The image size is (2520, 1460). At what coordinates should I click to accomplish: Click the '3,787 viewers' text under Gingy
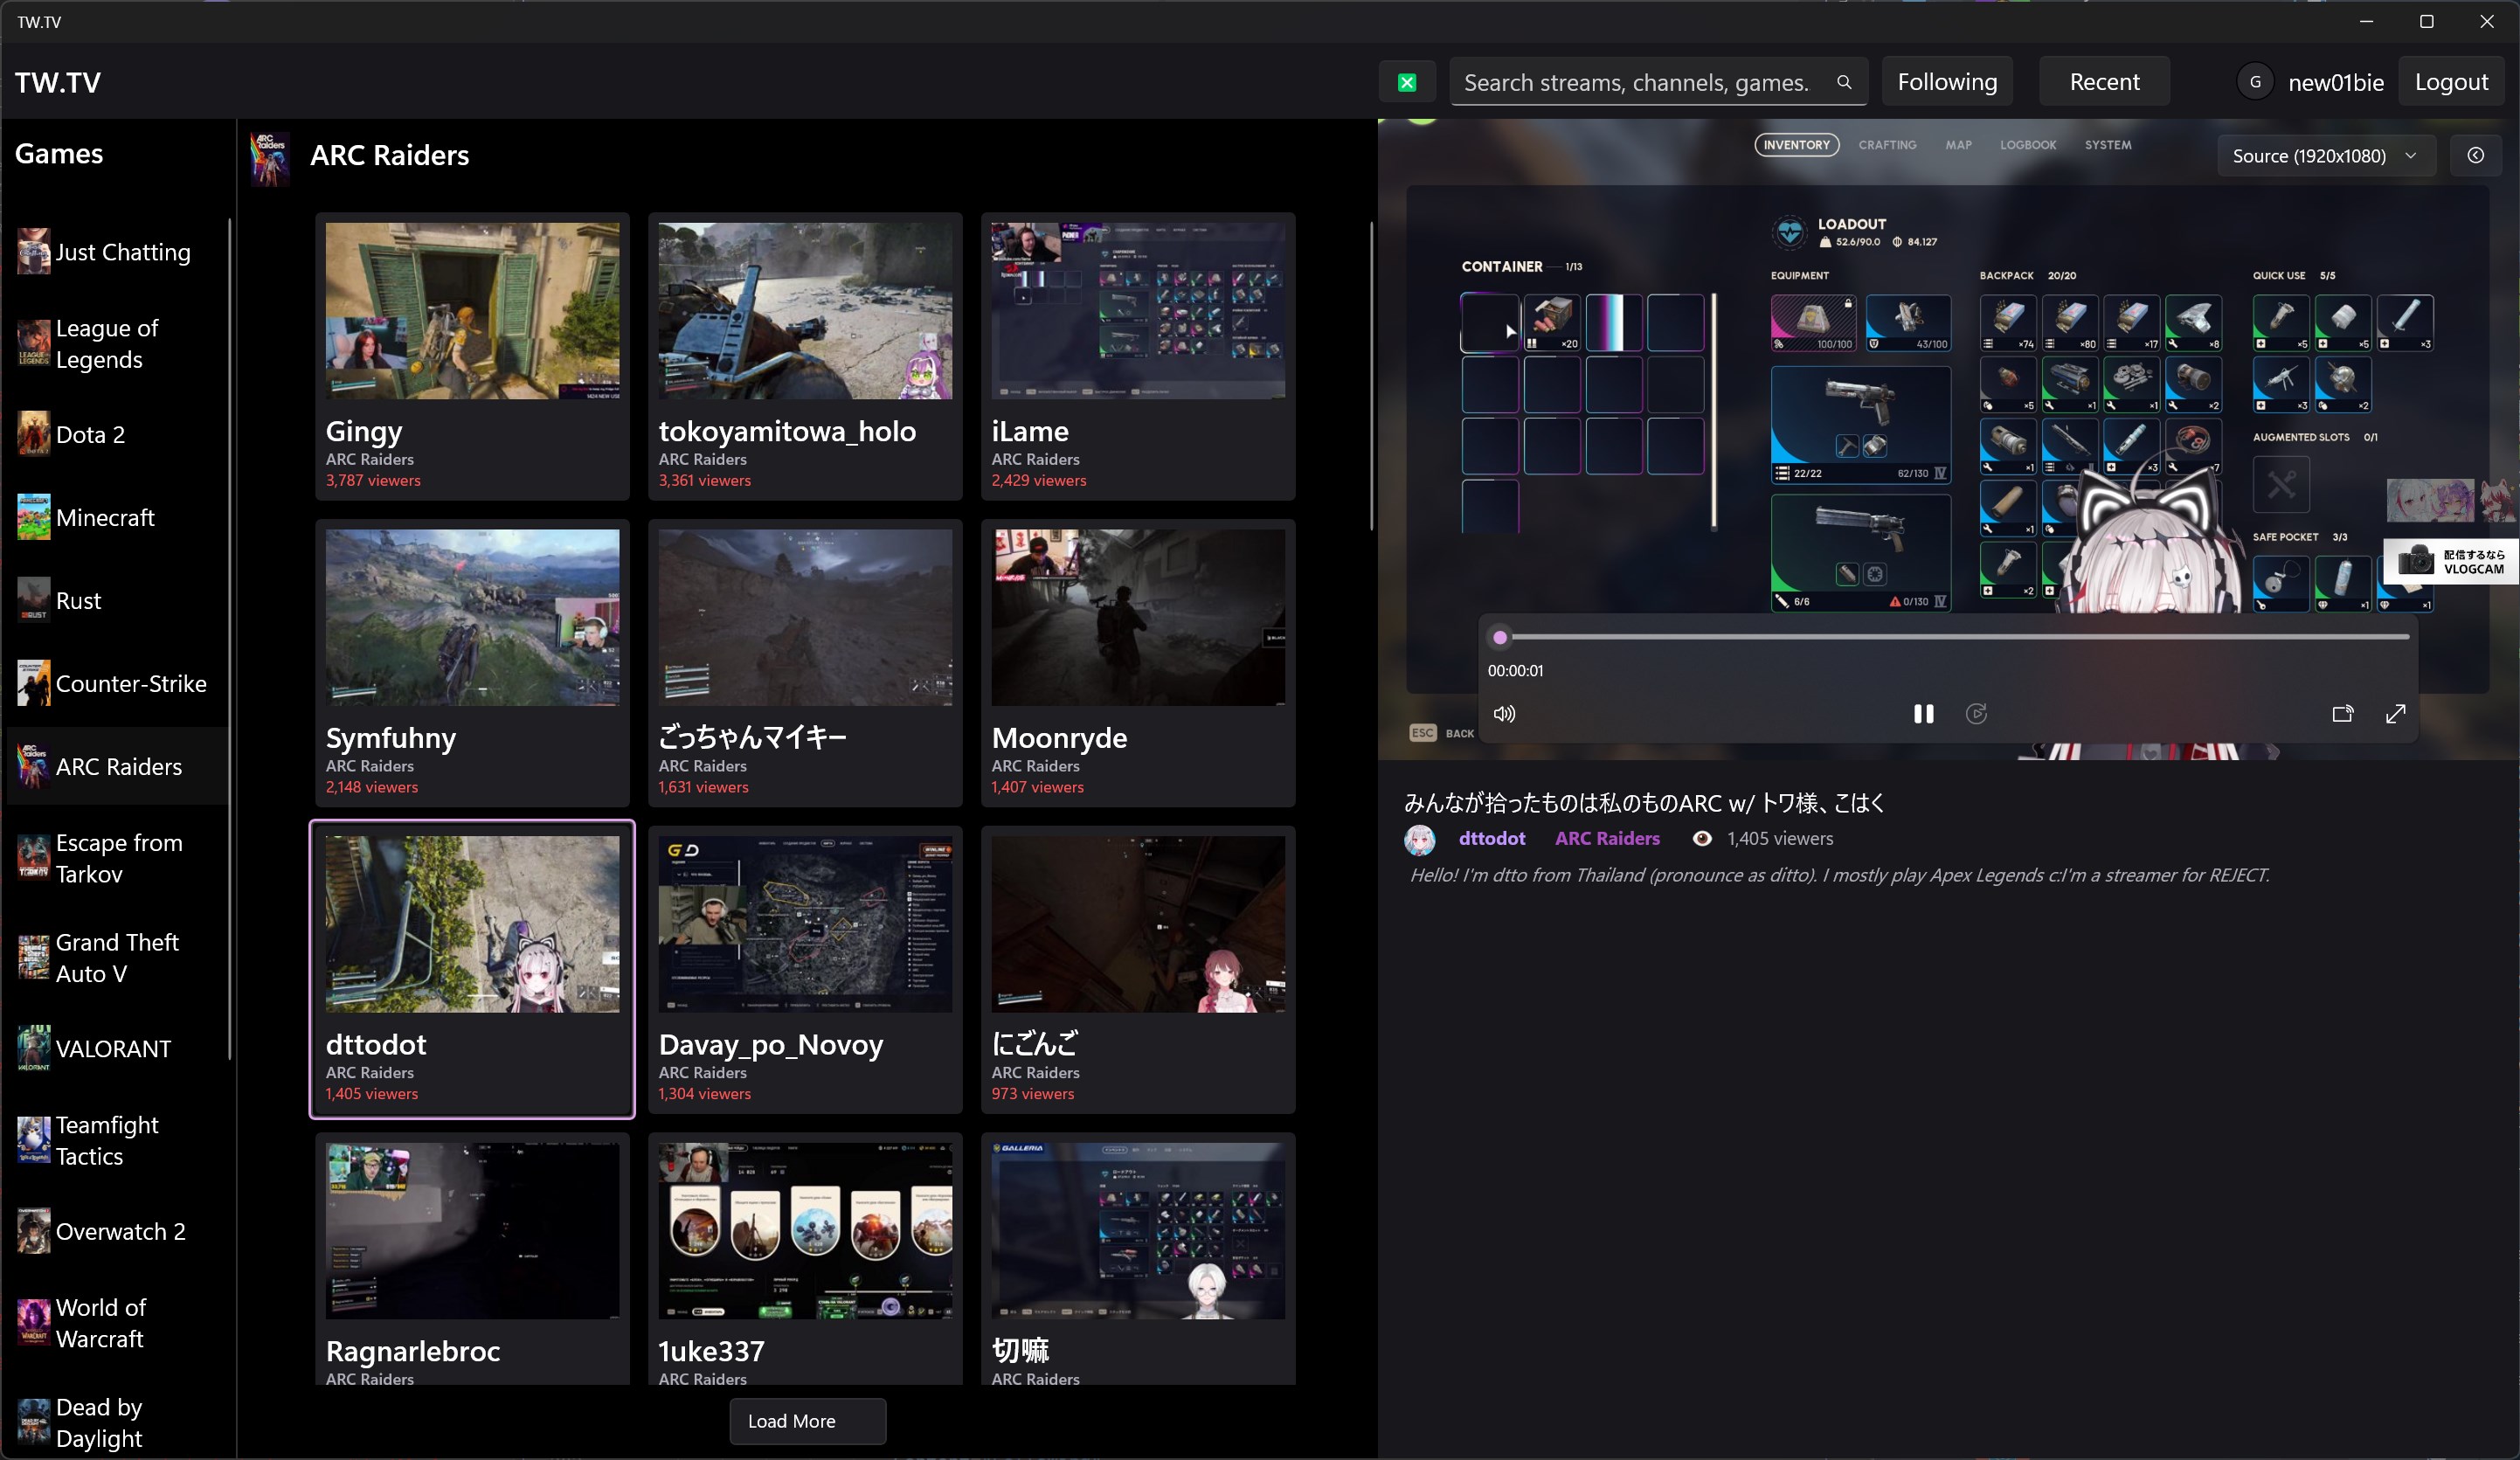point(373,481)
